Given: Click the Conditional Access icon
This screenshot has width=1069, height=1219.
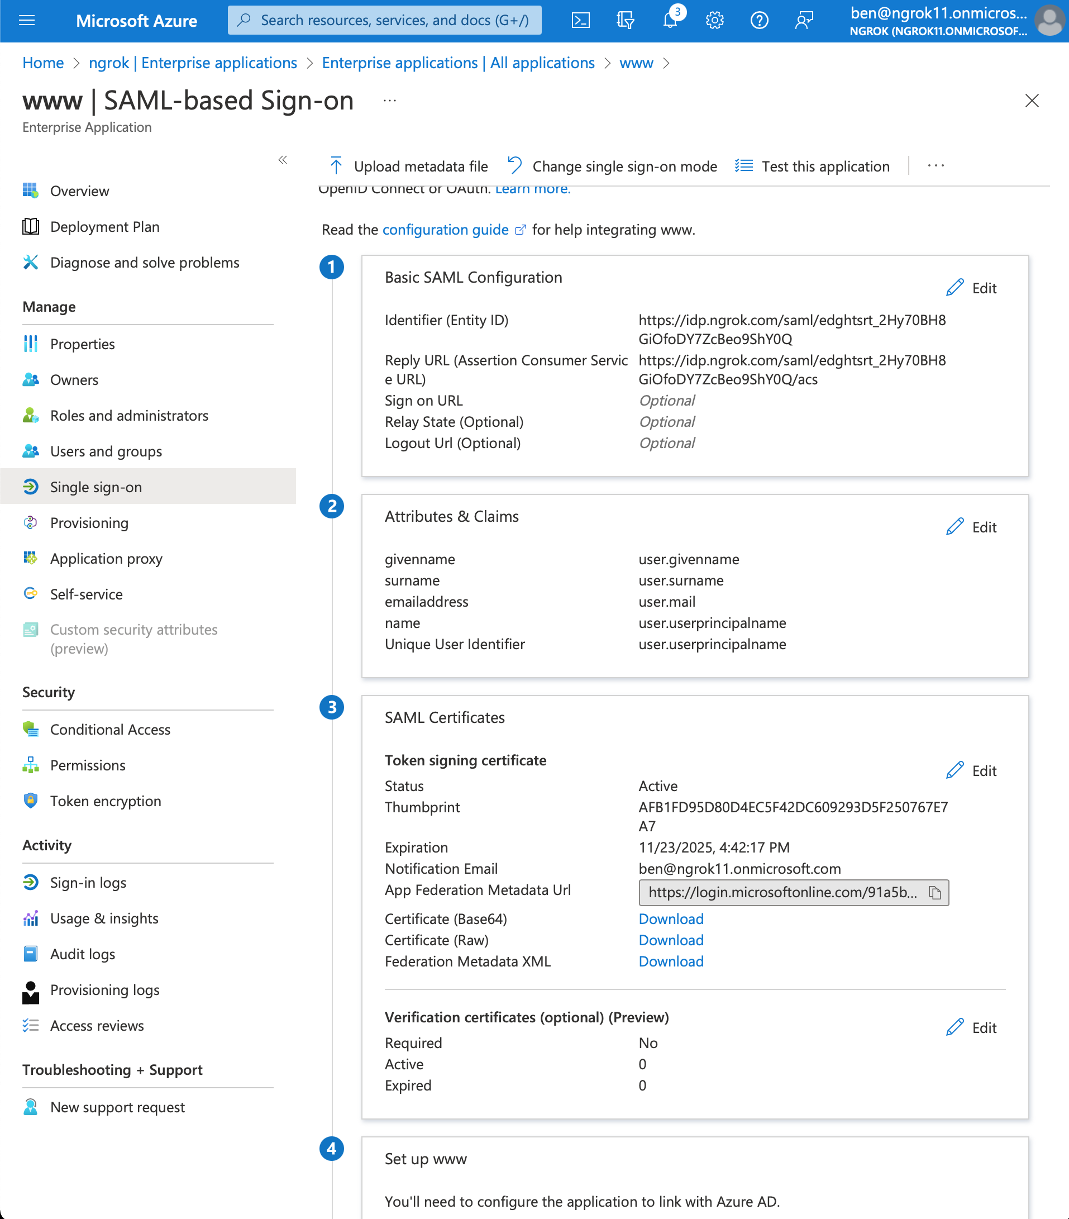Looking at the screenshot, I should [30, 730].
